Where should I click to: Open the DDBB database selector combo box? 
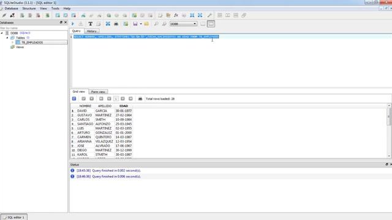coord(184,24)
